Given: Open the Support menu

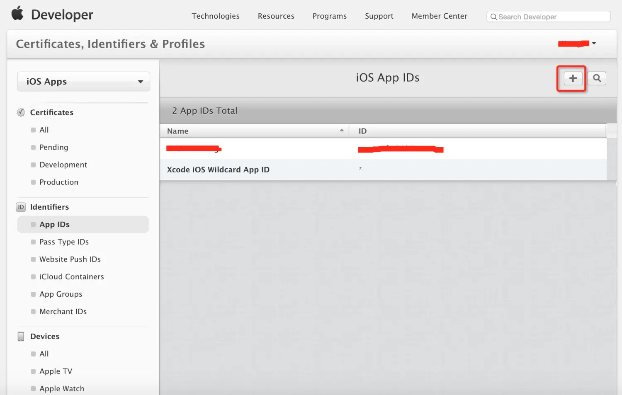Looking at the screenshot, I should point(379,16).
